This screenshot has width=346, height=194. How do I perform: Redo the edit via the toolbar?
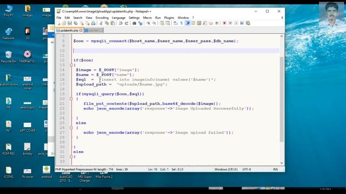[127, 23]
